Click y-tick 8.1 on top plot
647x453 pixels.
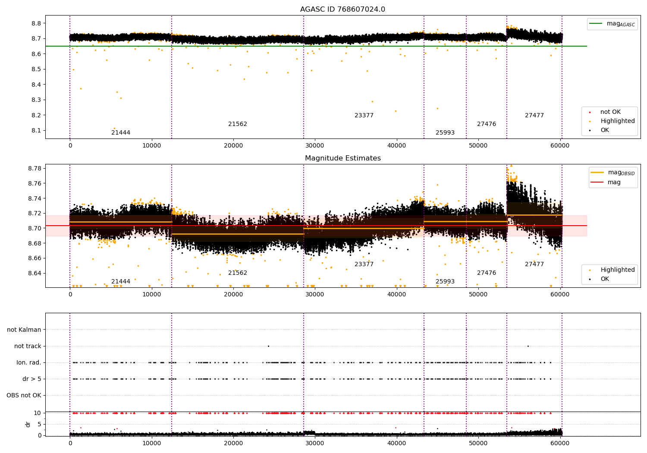pos(36,131)
